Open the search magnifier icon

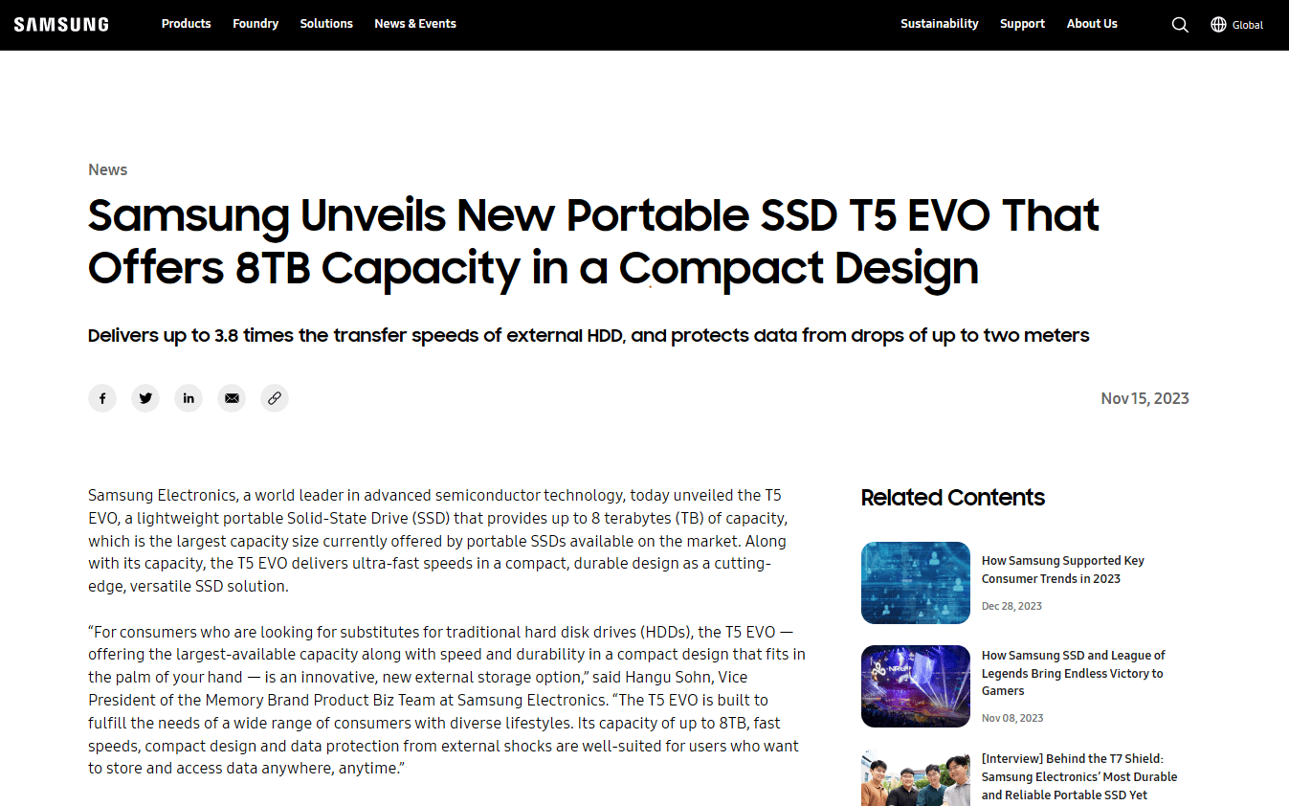[1180, 25]
